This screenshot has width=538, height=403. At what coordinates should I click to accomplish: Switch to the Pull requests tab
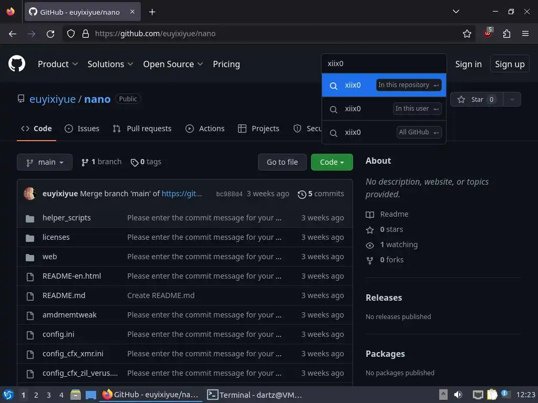pos(142,129)
